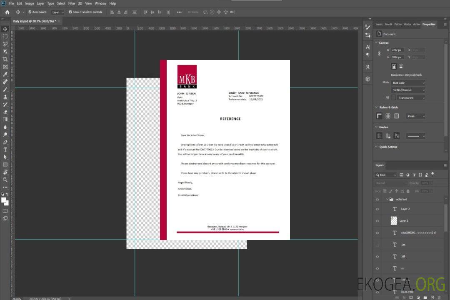Toggle grid icon in Rulers & Grids

pyautogui.click(x=388, y=116)
